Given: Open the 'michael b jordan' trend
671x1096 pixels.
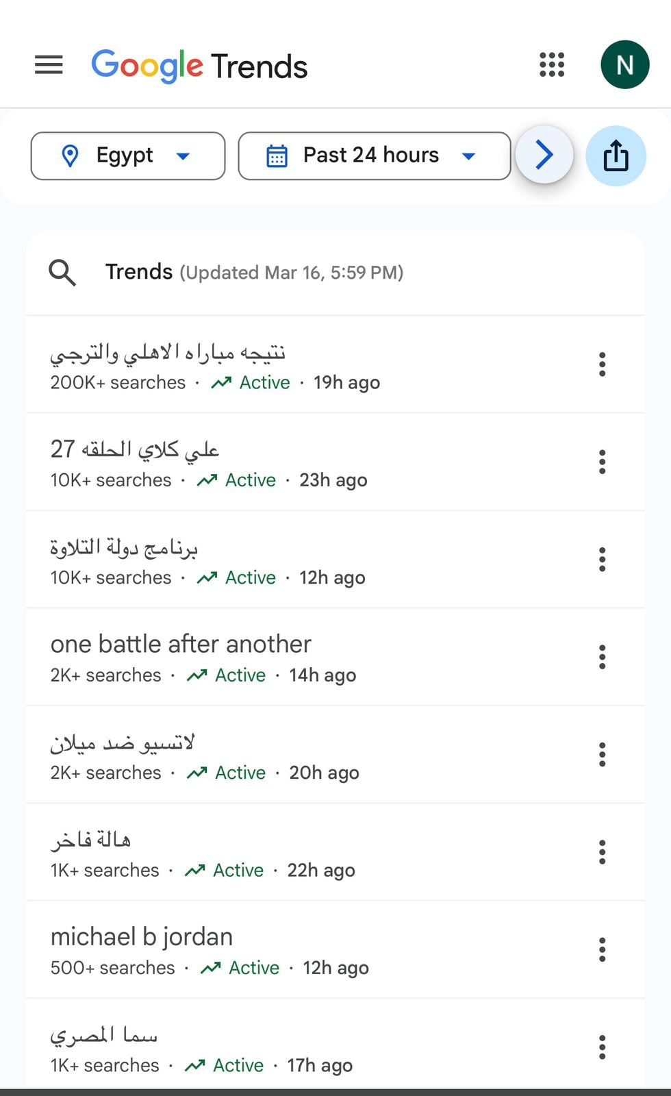Looking at the screenshot, I should (x=142, y=937).
